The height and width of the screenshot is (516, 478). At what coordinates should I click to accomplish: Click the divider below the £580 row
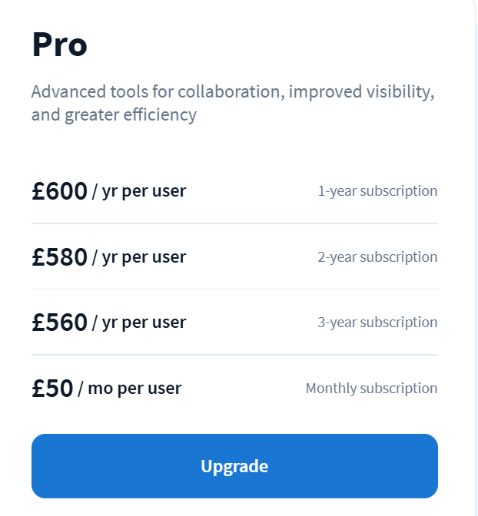[x=234, y=289]
